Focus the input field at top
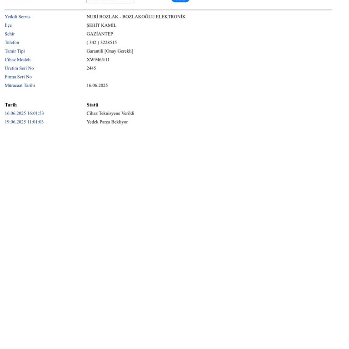The width and height of the screenshot is (349, 349). pos(110,1)
